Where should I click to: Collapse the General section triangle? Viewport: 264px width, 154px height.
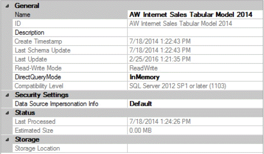(8, 6)
